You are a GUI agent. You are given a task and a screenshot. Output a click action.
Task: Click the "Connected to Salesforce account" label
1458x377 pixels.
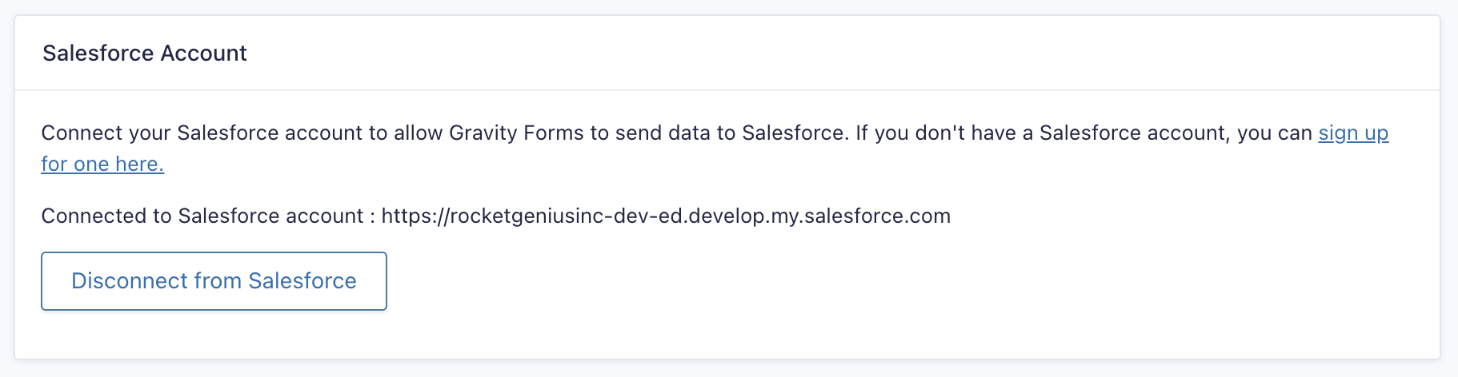(202, 216)
